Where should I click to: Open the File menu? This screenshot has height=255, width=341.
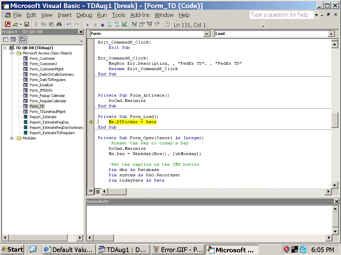(17, 15)
